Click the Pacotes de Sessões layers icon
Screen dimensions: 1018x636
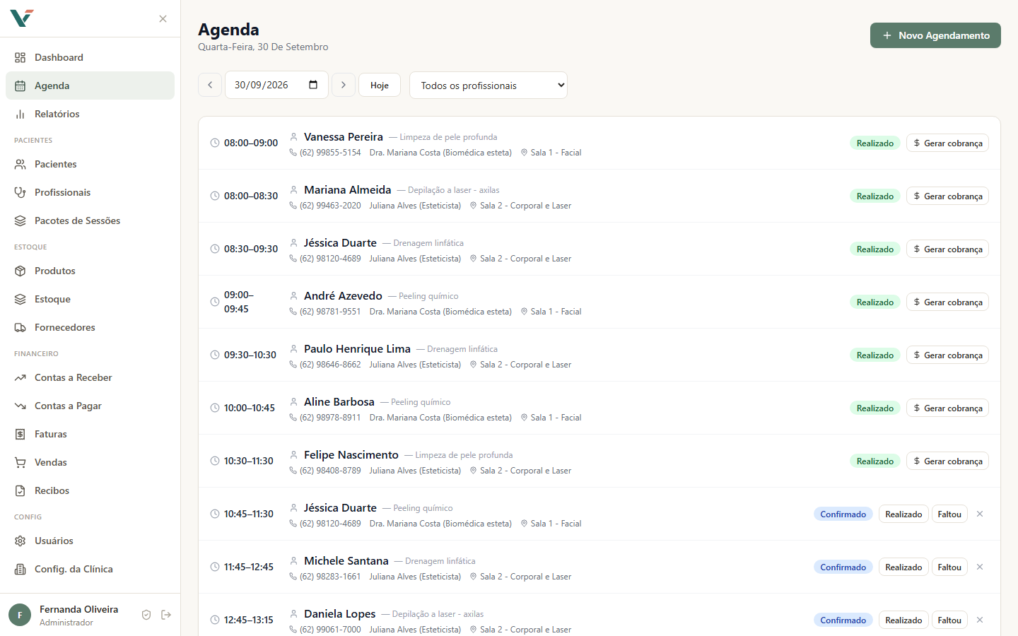coord(21,220)
